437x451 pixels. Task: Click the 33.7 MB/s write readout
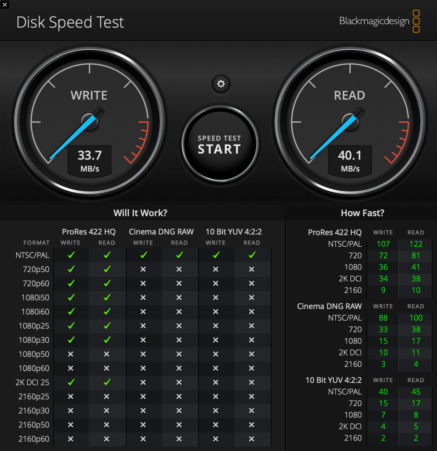89,160
